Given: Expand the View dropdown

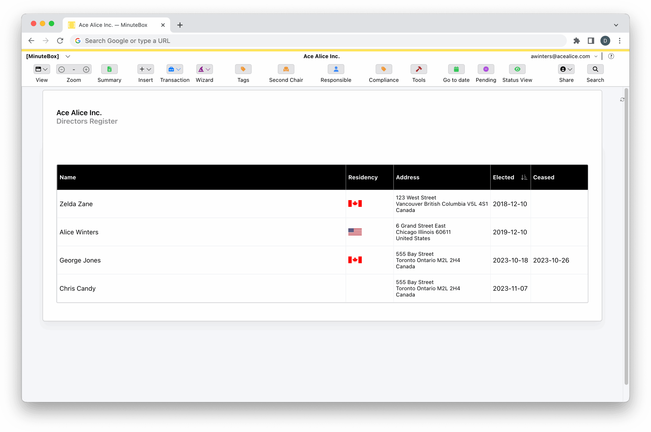Looking at the screenshot, I should 42,69.
